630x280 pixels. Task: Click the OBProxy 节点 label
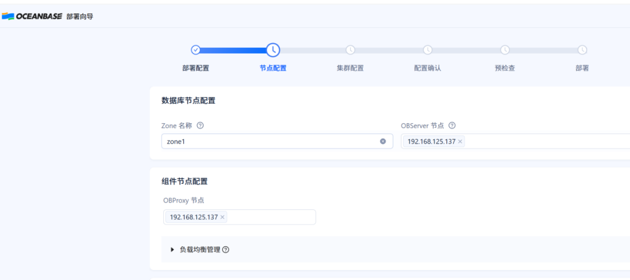tap(184, 199)
